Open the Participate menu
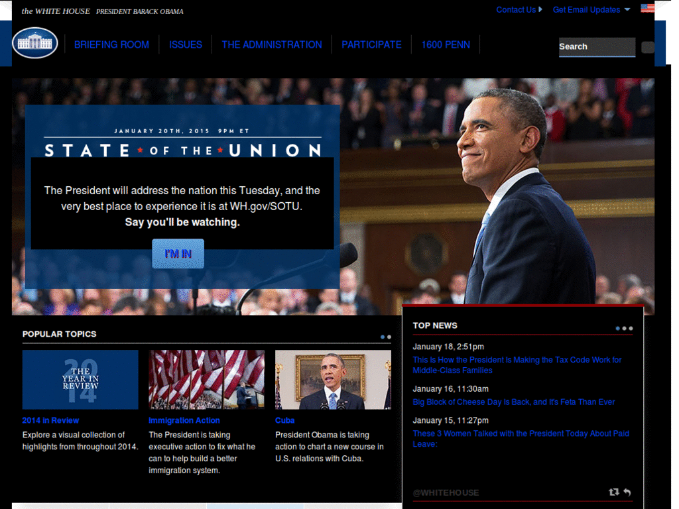This screenshot has height=509, width=679. coord(371,44)
